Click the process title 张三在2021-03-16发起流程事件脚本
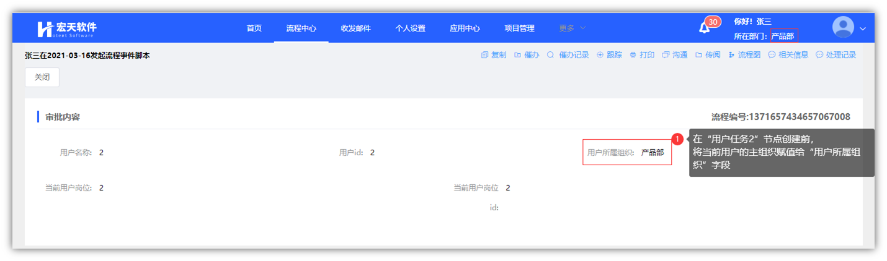This screenshot has width=887, height=261. (87, 55)
